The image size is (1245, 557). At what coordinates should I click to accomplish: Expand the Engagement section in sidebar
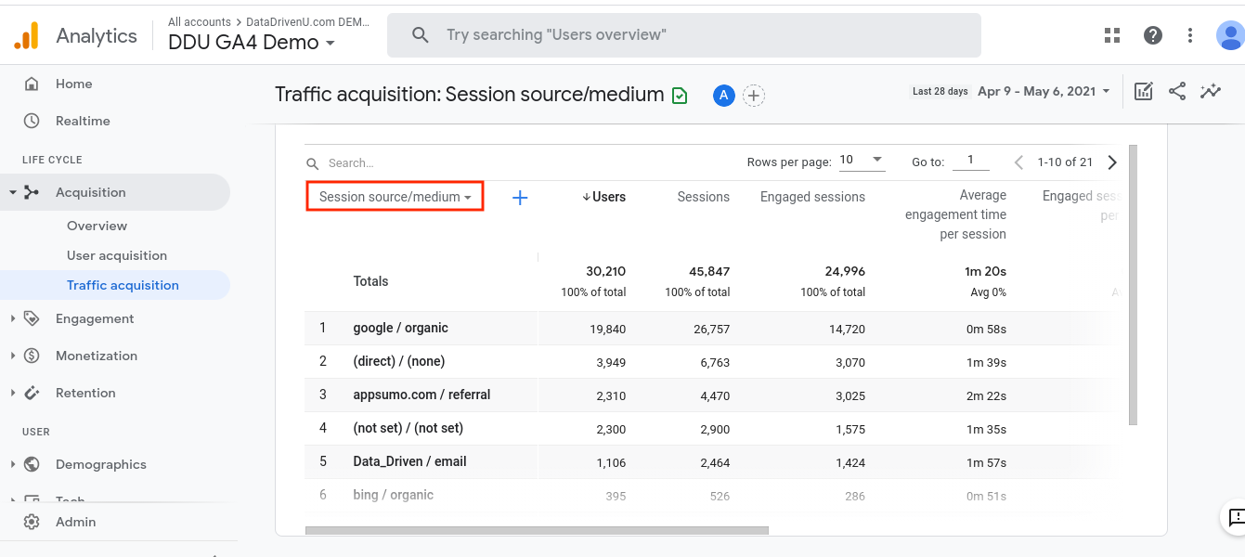pos(95,318)
